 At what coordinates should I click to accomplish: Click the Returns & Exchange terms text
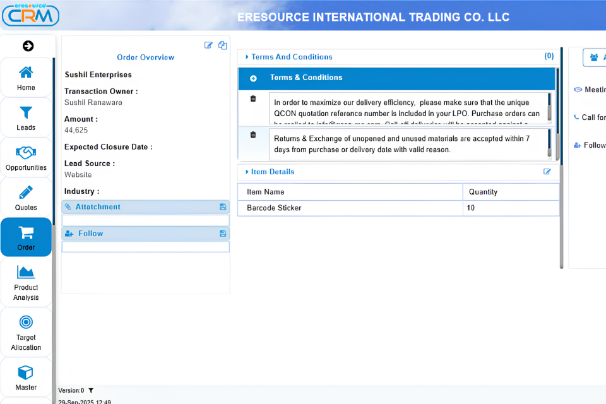(x=408, y=144)
